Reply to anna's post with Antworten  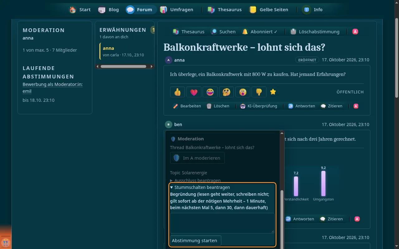(x=301, y=106)
